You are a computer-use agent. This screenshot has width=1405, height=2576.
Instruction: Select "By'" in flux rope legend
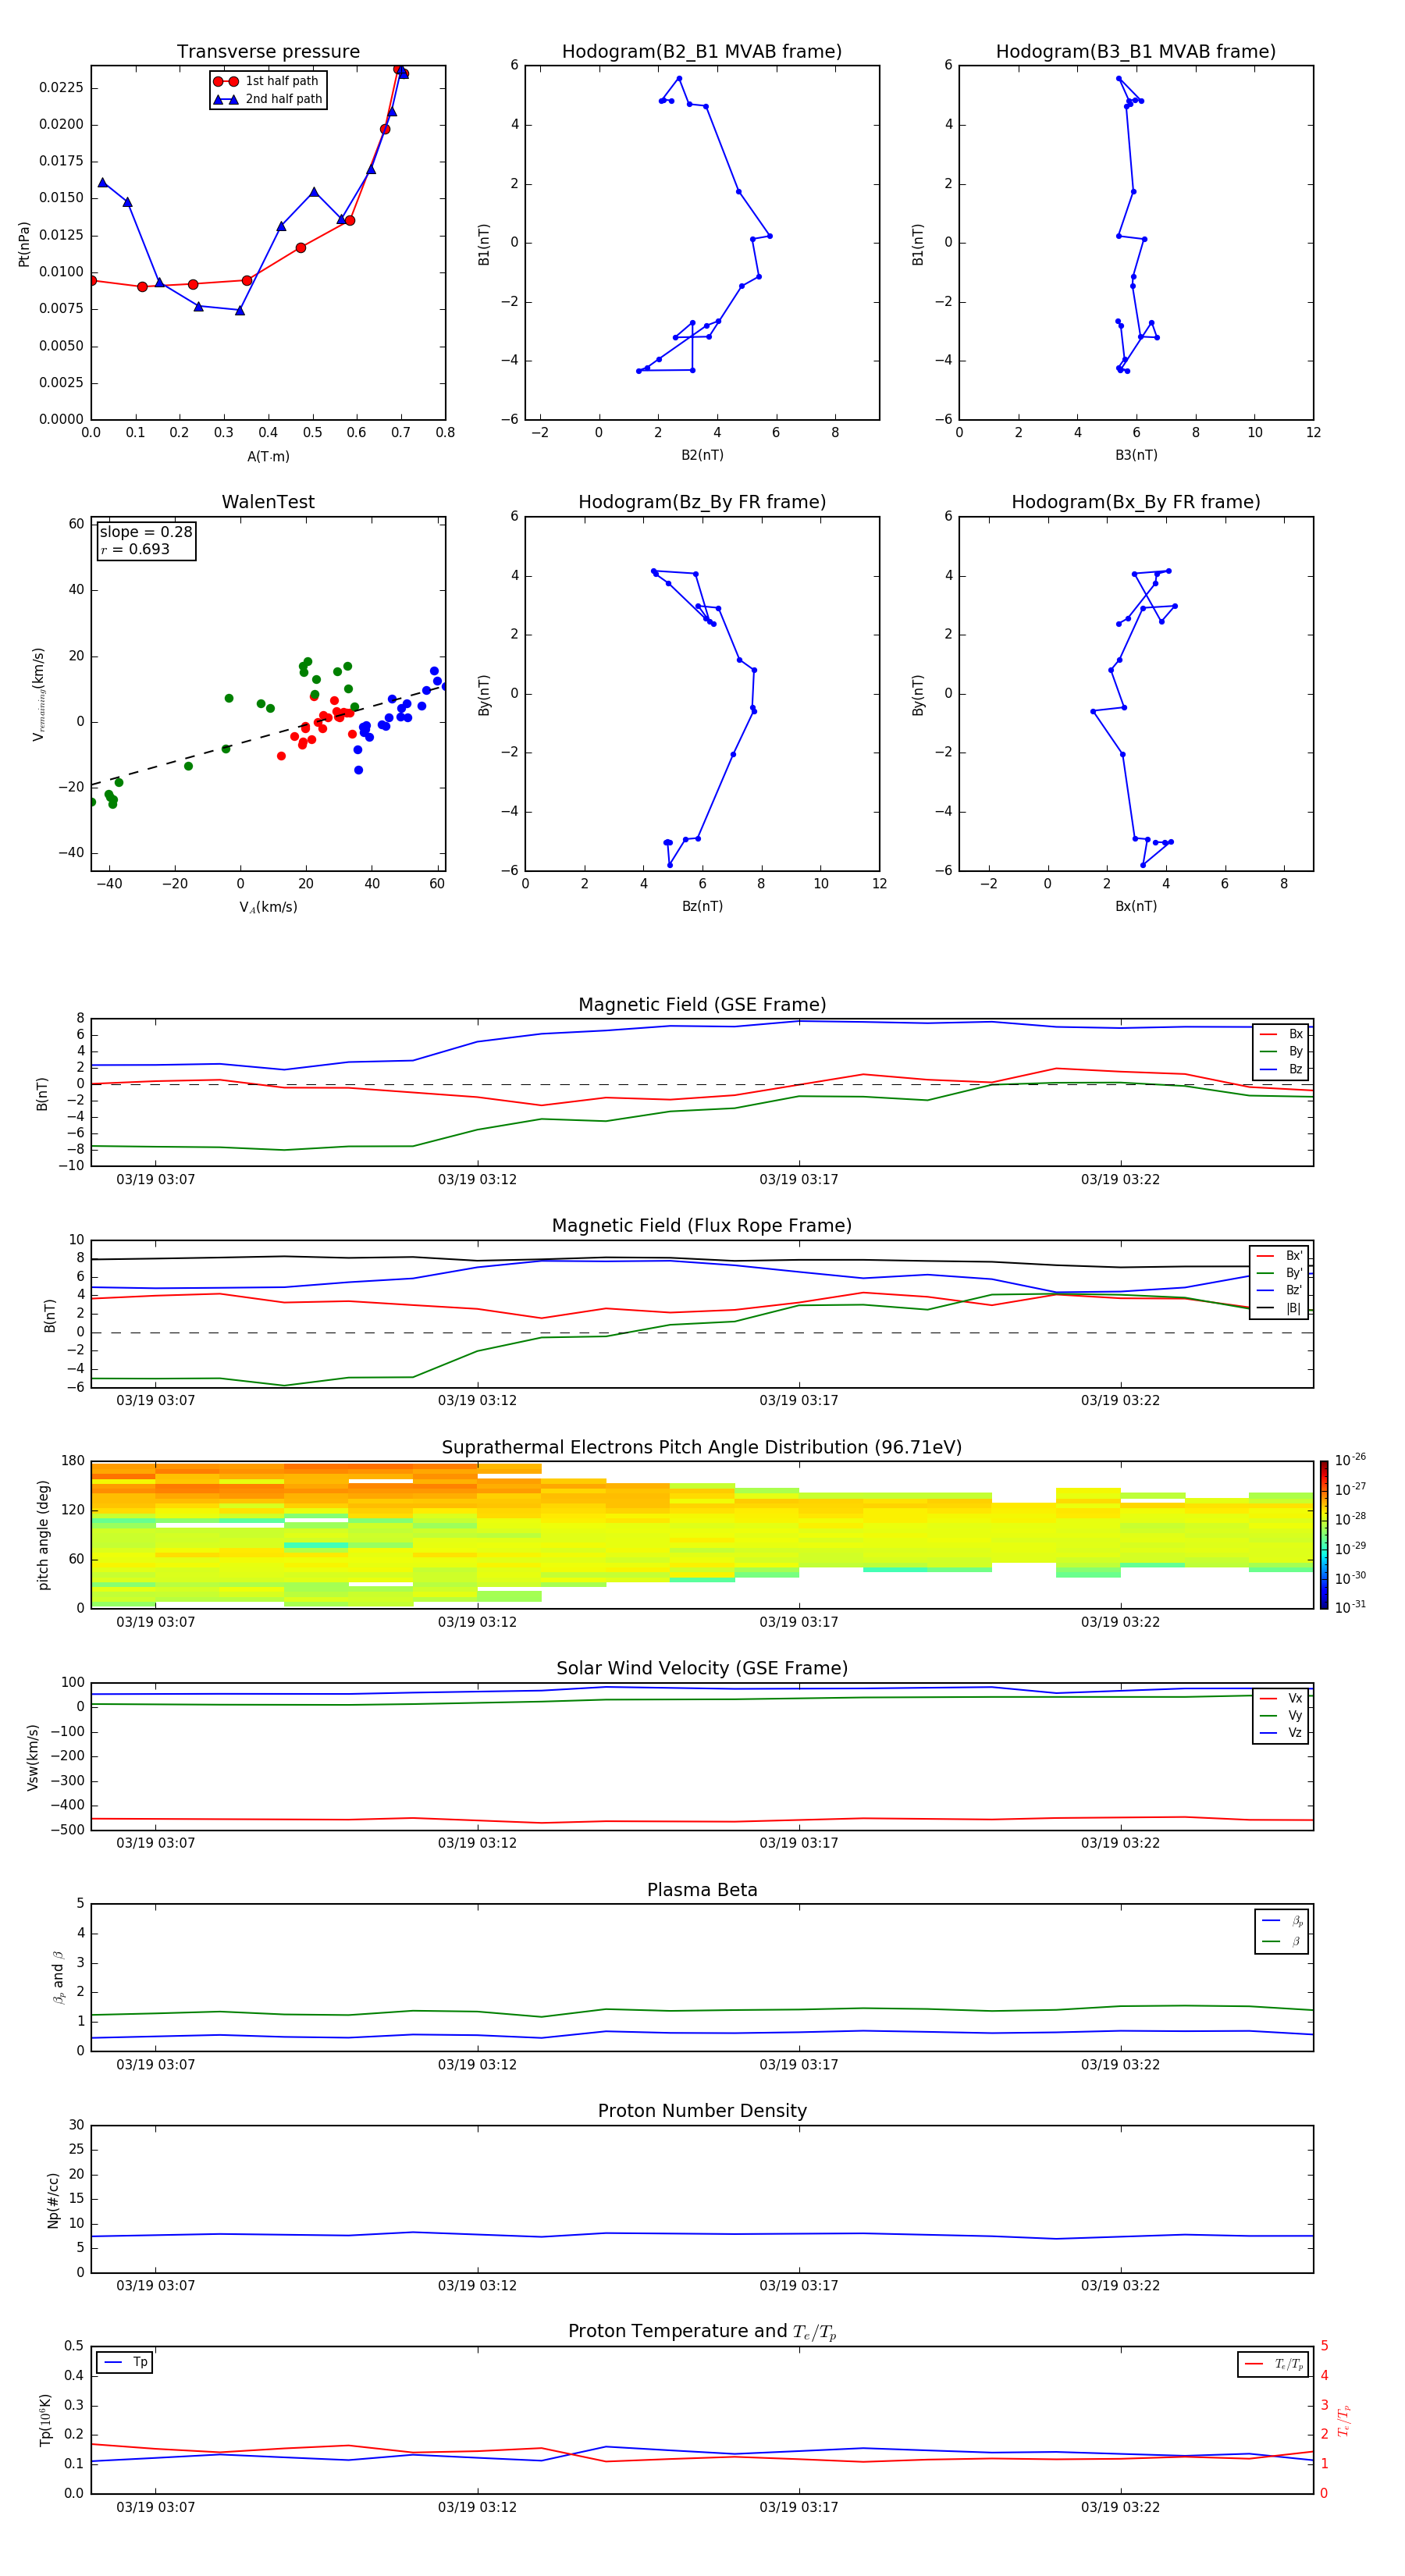[x=1279, y=1273]
